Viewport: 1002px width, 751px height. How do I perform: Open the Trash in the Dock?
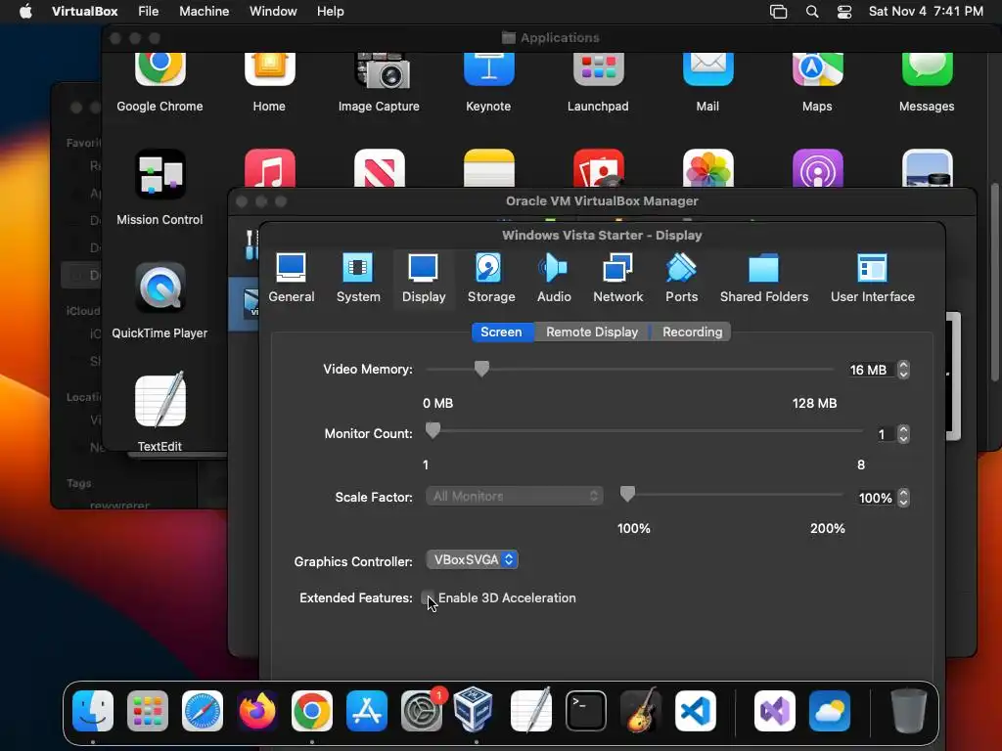point(908,710)
